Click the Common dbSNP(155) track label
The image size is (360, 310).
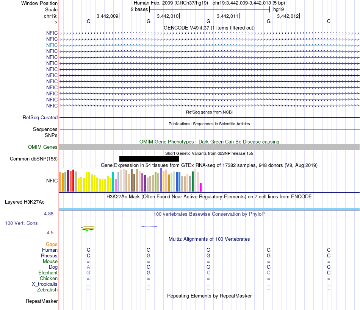[34, 159]
